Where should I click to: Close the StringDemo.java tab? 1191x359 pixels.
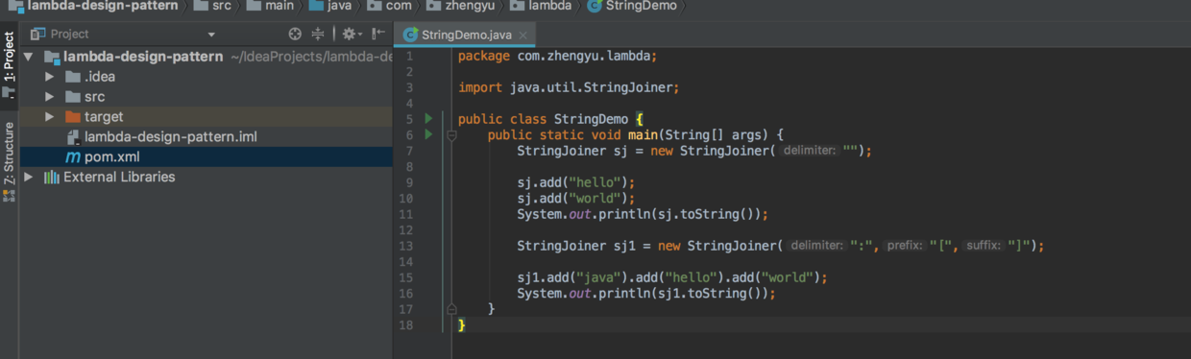point(523,36)
